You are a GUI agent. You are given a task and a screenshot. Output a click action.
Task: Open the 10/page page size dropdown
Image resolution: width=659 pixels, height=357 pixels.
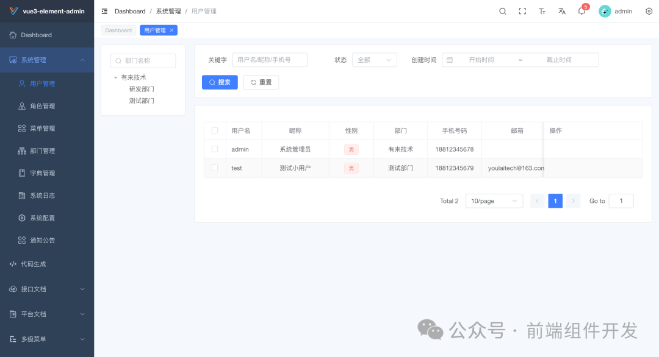(494, 200)
